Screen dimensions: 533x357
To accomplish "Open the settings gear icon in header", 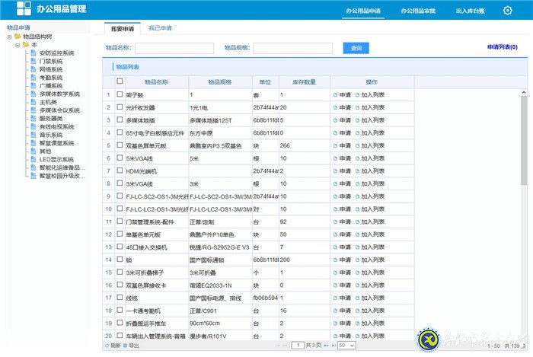I will click(507, 11).
